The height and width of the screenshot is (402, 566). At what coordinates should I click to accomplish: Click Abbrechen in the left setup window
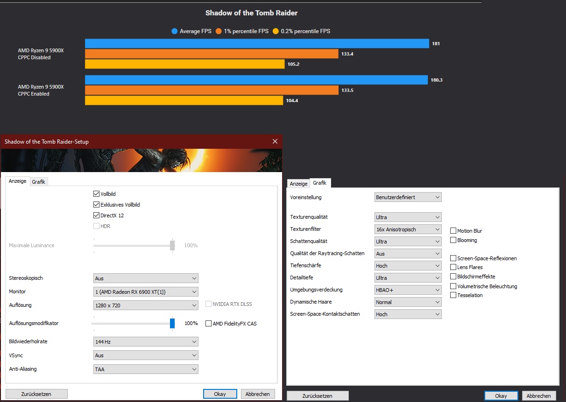coord(258,394)
